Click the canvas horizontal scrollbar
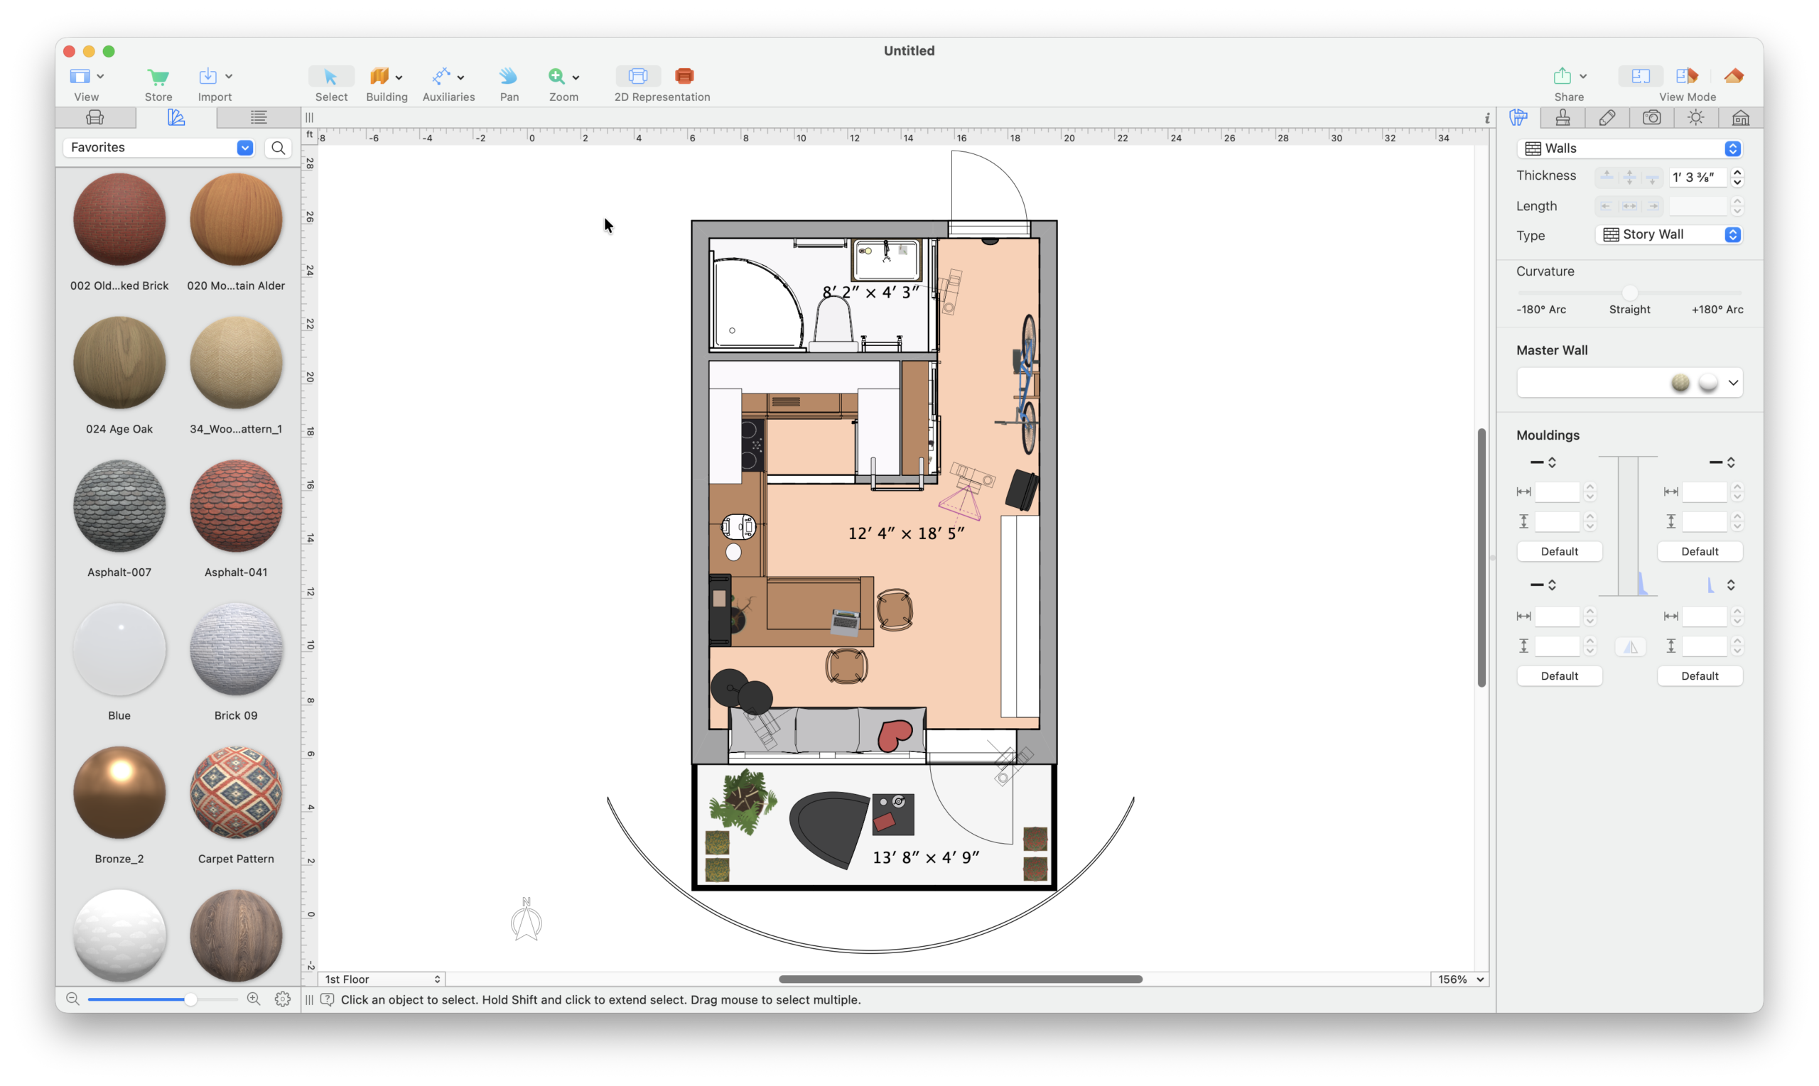Screen dimensions: 1819x1086 (961, 979)
